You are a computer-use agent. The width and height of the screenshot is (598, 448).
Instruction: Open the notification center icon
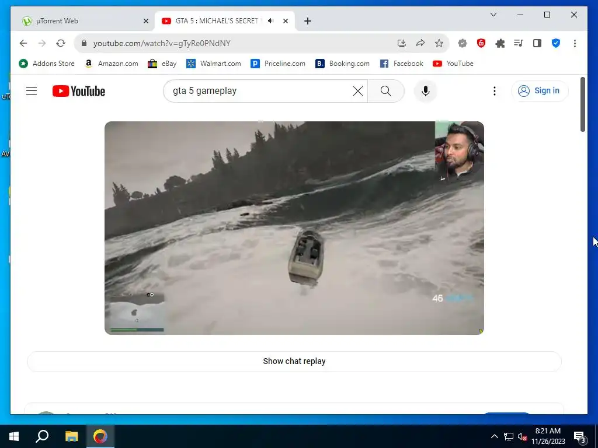[x=580, y=436]
